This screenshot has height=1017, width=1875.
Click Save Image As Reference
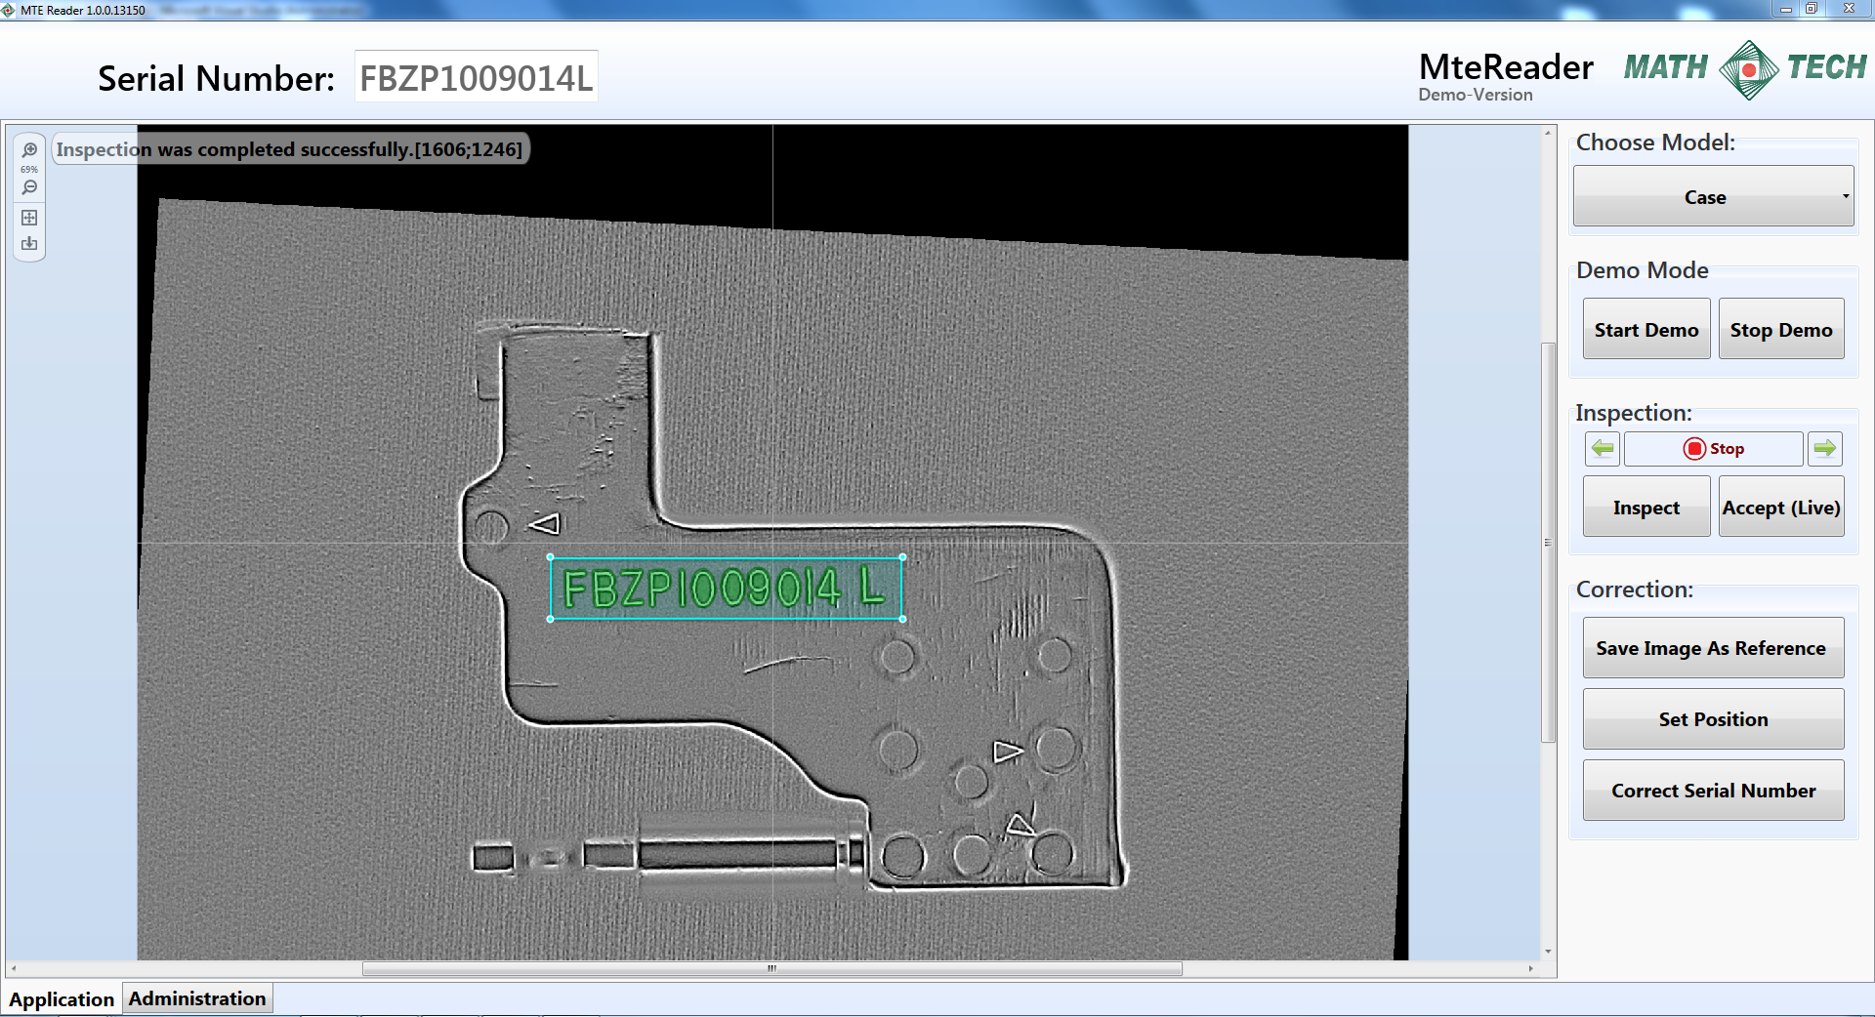(1713, 648)
